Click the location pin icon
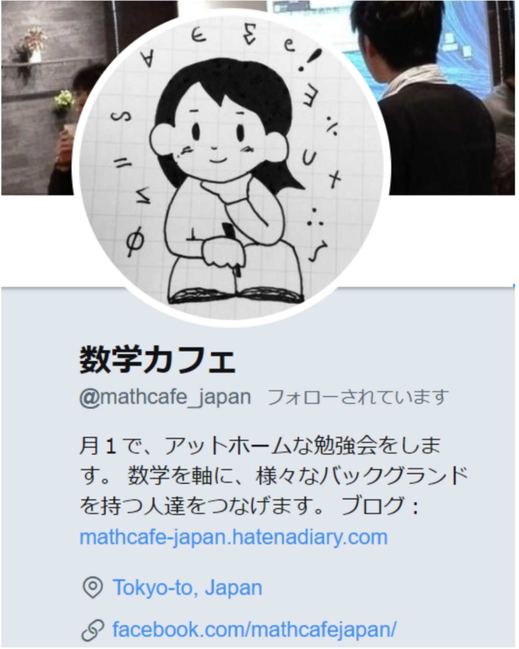Screen dimensions: 519x649 [93, 587]
